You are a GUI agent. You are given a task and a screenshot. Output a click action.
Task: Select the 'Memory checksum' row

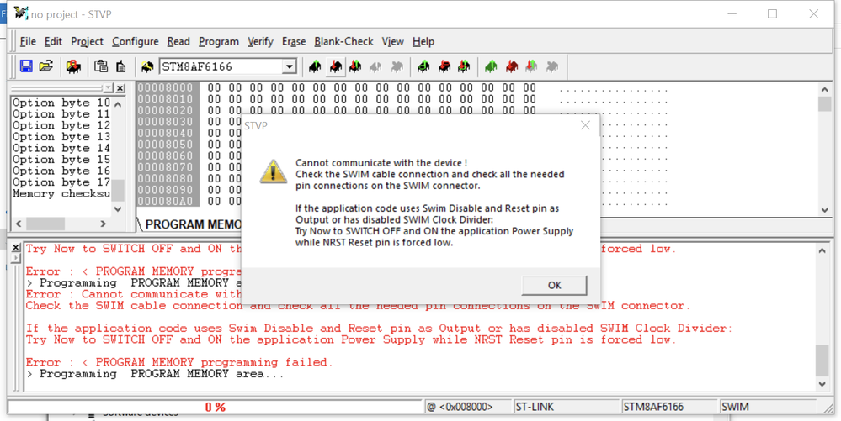[x=61, y=193]
